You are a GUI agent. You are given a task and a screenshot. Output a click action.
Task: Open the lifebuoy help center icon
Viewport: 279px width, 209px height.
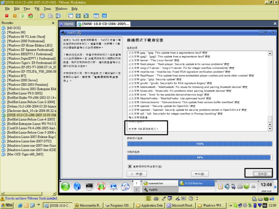click(101, 186)
